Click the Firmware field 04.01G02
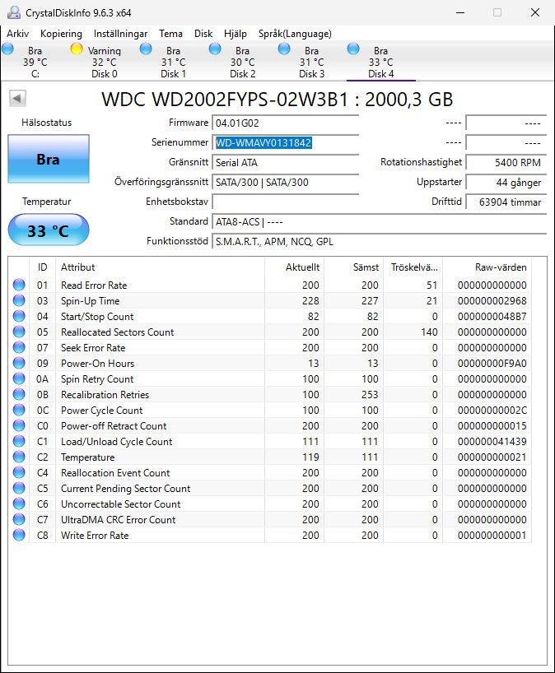Image resolution: width=555 pixels, height=673 pixels. (x=285, y=123)
